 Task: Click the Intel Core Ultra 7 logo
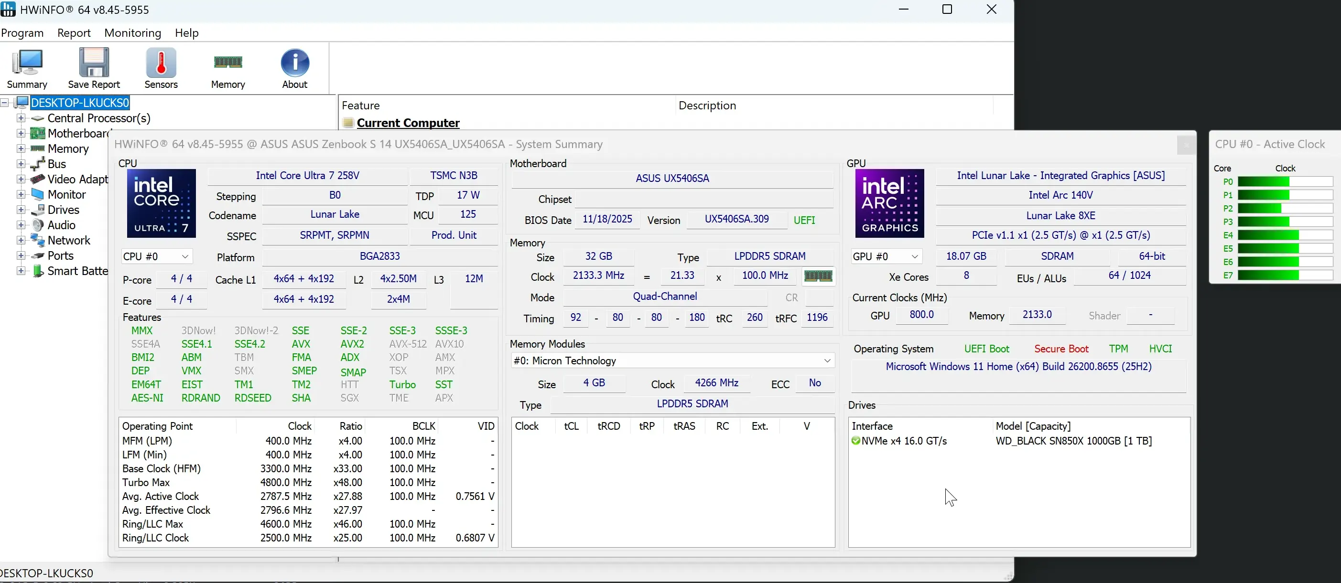click(x=162, y=203)
